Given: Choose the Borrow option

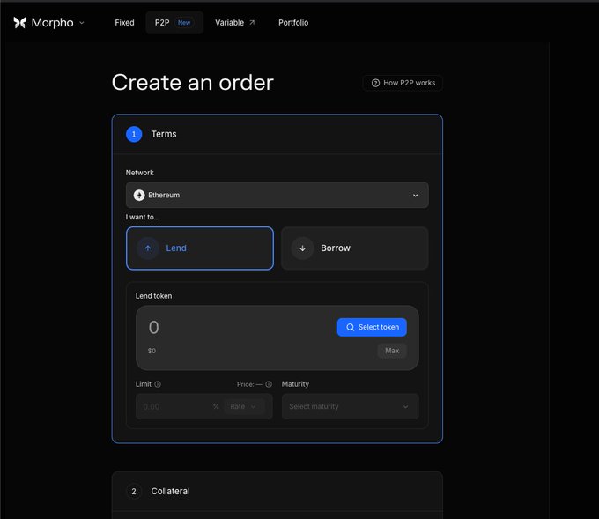Looking at the screenshot, I should pos(354,248).
